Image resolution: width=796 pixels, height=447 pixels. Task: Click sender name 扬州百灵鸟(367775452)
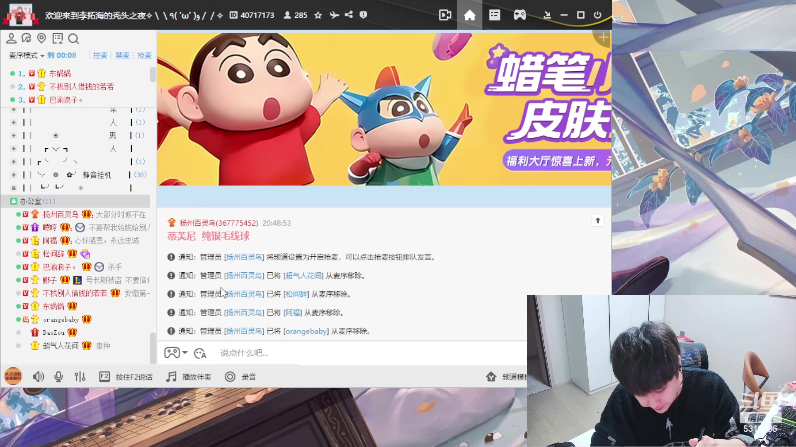[218, 223]
